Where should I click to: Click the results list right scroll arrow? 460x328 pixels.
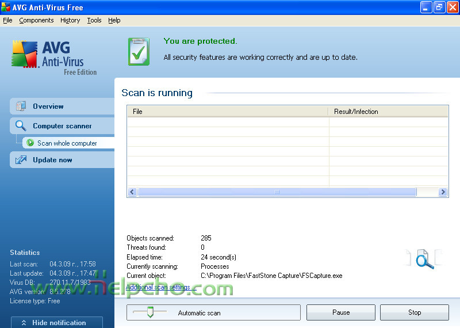(443, 192)
